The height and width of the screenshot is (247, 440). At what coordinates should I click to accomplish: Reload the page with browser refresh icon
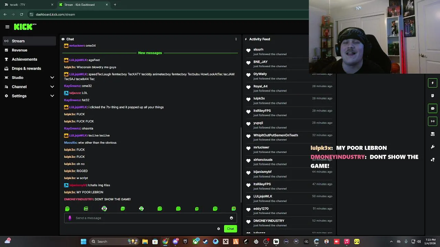tap(21, 14)
